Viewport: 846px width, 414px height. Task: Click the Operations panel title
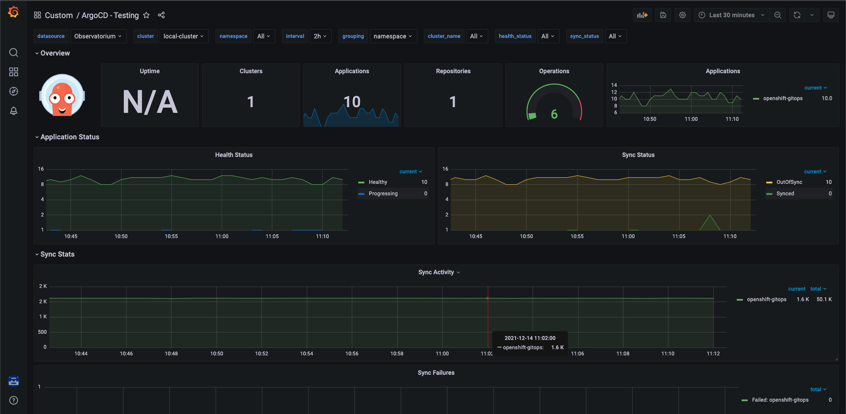(554, 71)
